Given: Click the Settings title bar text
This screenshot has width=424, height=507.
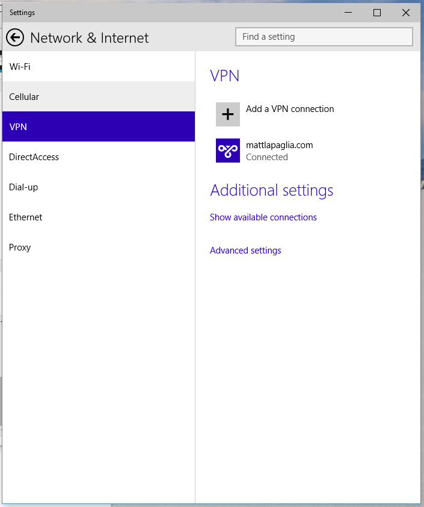Looking at the screenshot, I should (x=22, y=13).
